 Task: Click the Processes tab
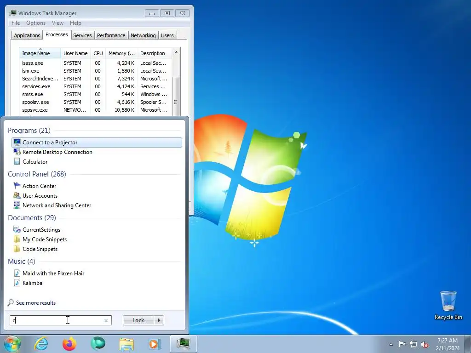click(x=57, y=34)
